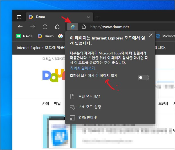This screenshot has height=150, width=175.
Task: Open the home page icon
Action: 57,27
